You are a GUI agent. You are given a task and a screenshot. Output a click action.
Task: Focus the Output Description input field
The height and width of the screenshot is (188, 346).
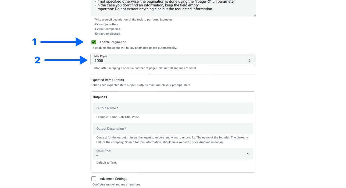coord(173,128)
